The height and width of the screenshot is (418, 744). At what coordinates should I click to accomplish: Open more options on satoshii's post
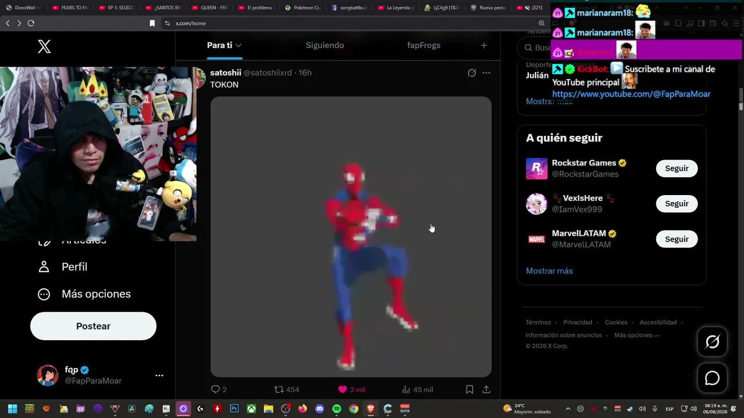487,73
